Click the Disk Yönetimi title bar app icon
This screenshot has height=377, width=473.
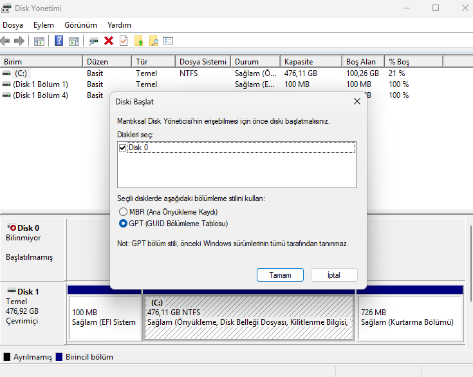pos(6,8)
